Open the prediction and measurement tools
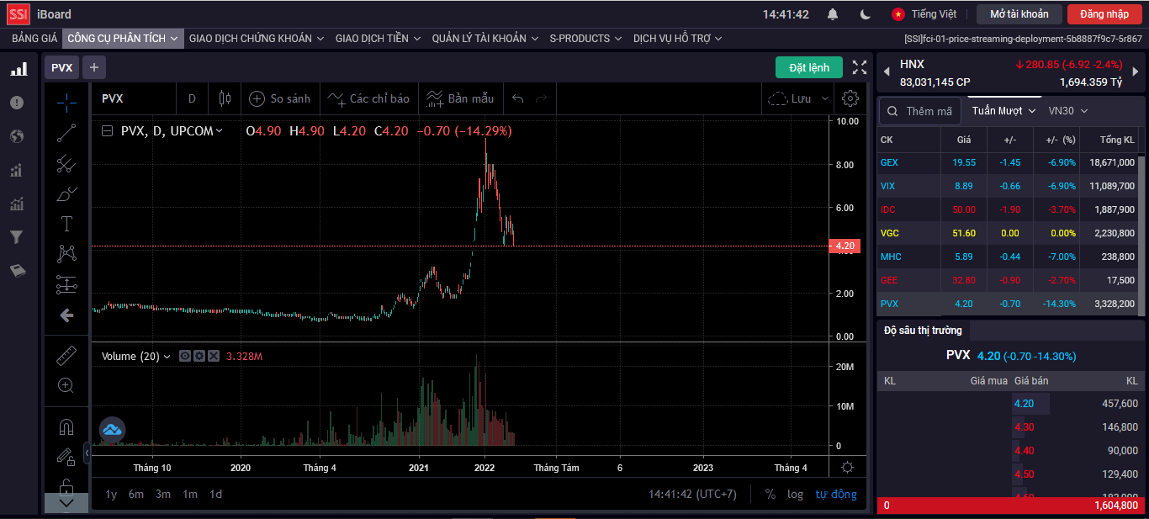 (x=66, y=284)
